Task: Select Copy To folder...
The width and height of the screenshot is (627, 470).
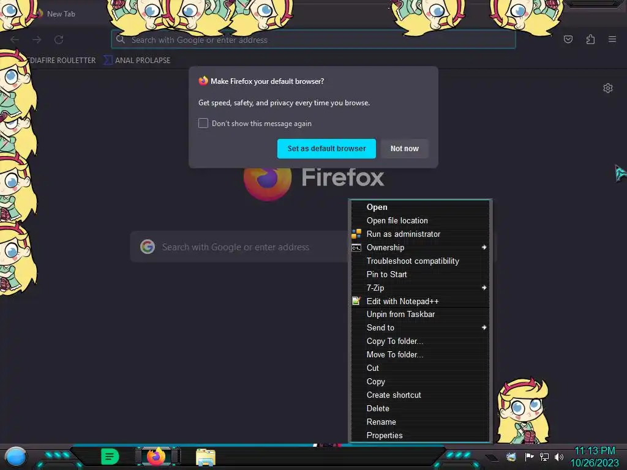Action: [420, 341]
